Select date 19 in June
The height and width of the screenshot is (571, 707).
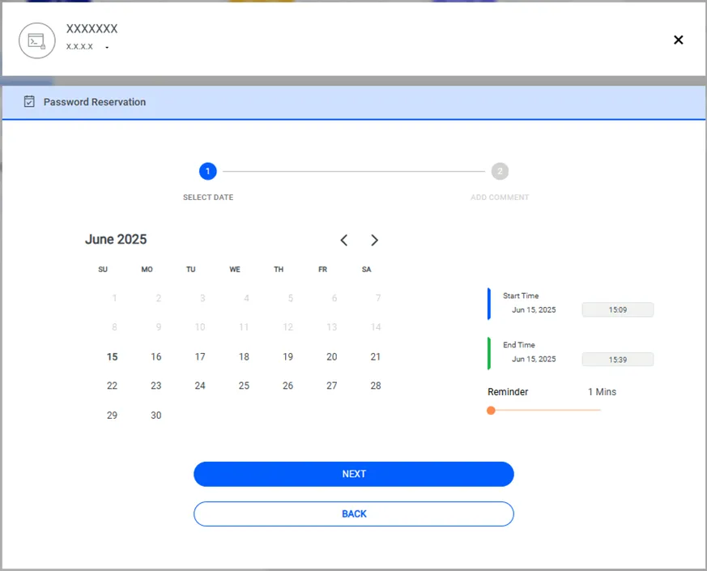[x=288, y=356]
